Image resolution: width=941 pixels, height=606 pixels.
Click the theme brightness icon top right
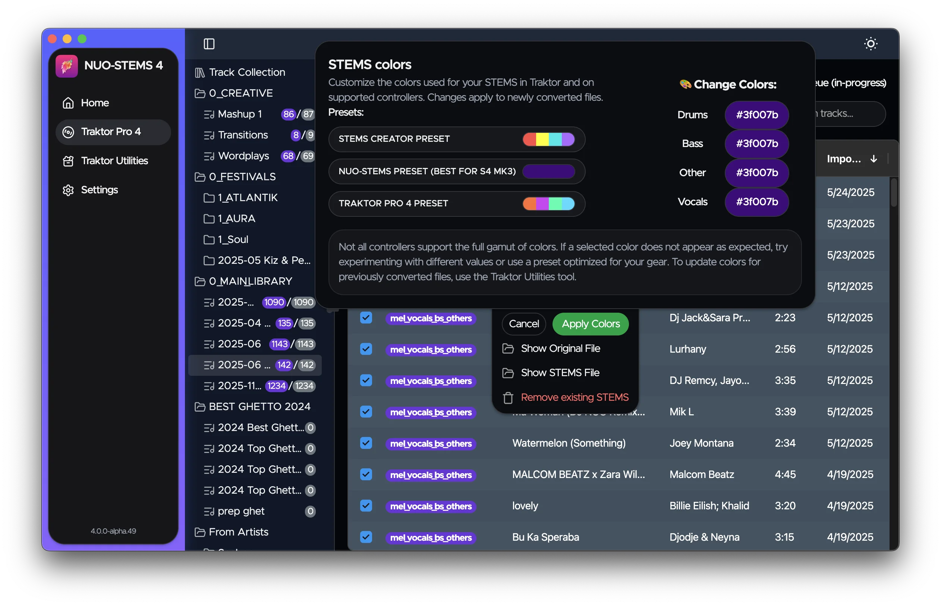tap(871, 43)
